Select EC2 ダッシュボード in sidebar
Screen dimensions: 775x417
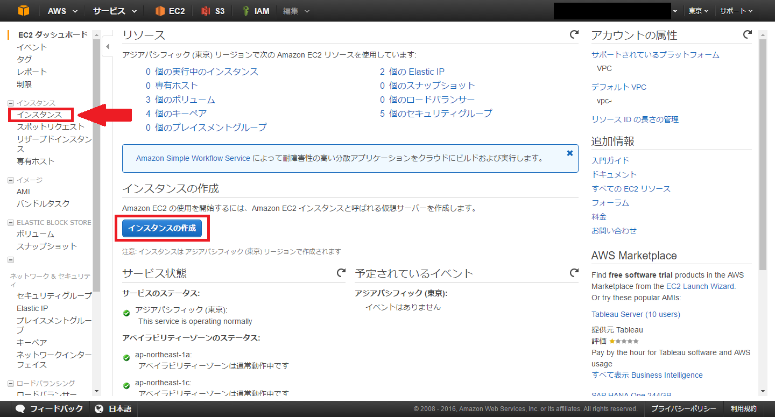[x=53, y=35]
